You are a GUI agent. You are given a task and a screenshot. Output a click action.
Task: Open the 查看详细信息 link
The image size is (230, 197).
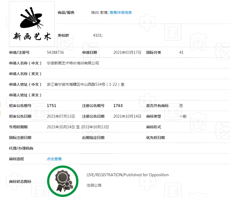(x=120, y=13)
